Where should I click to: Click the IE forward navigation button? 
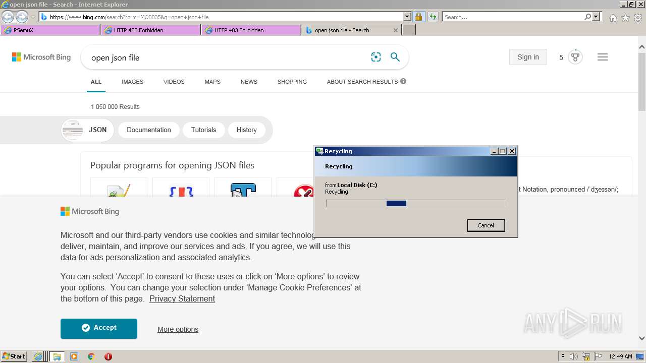tap(22, 17)
